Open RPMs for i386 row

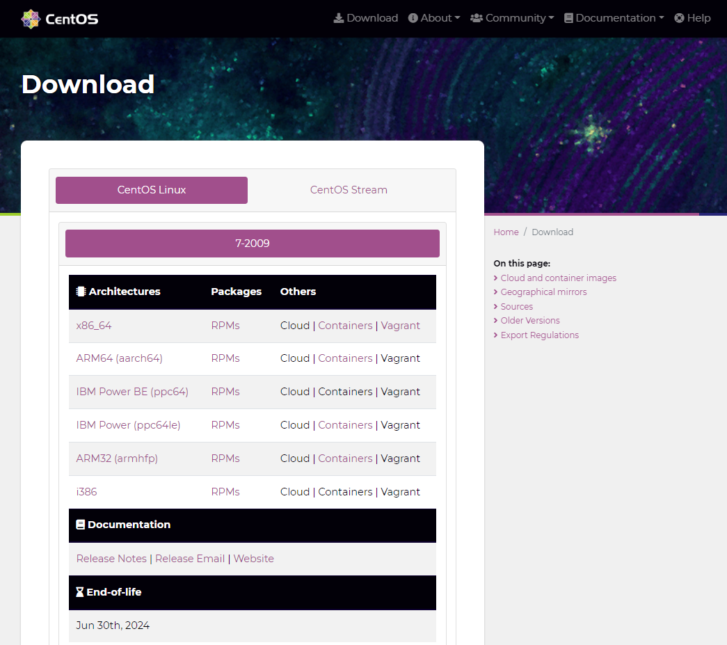pyautogui.click(x=225, y=492)
